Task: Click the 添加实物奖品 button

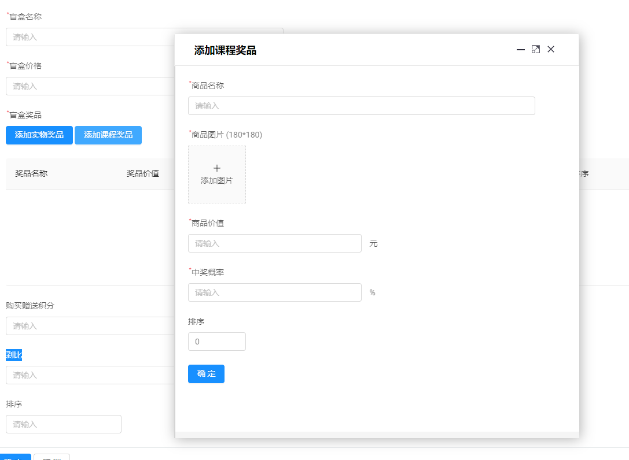Action: click(x=39, y=135)
